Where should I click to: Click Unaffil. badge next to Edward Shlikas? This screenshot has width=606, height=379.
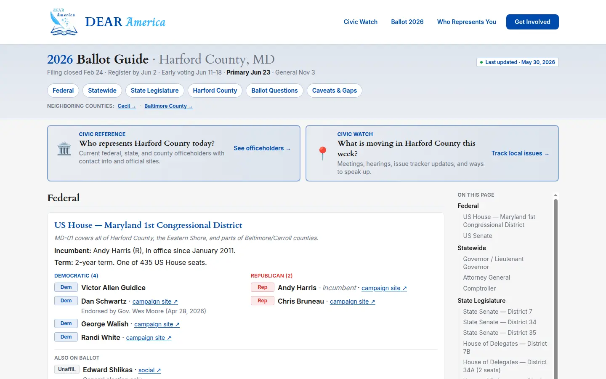point(67,369)
